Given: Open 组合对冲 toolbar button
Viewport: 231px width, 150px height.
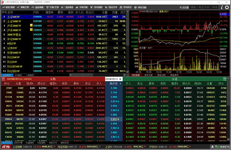Looking at the screenshot, I should (x=111, y=7).
